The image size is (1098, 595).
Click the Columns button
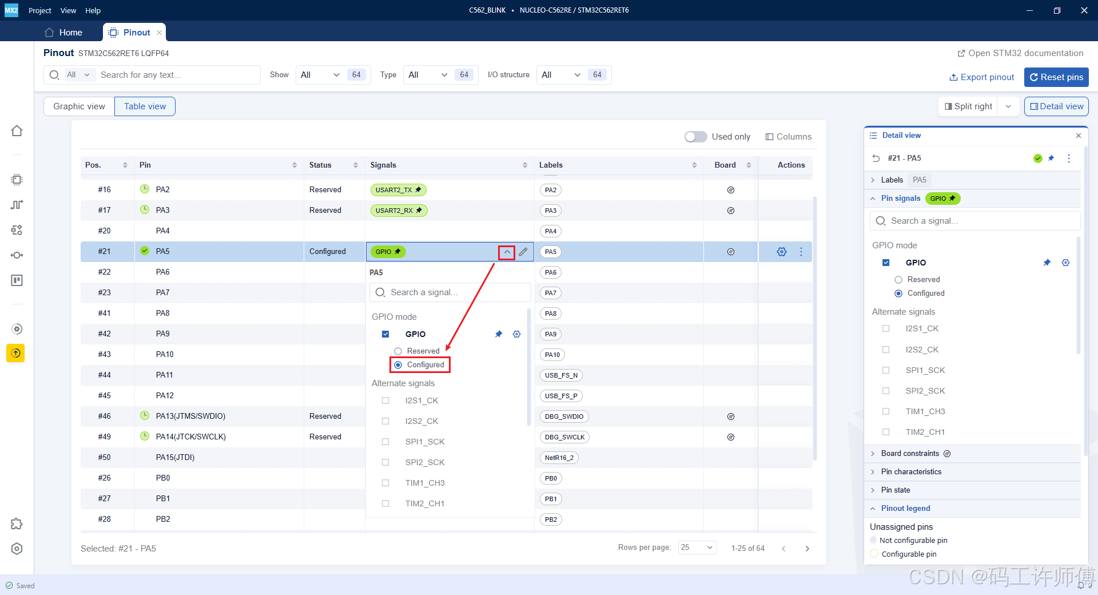pyautogui.click(x=789, y=137)
